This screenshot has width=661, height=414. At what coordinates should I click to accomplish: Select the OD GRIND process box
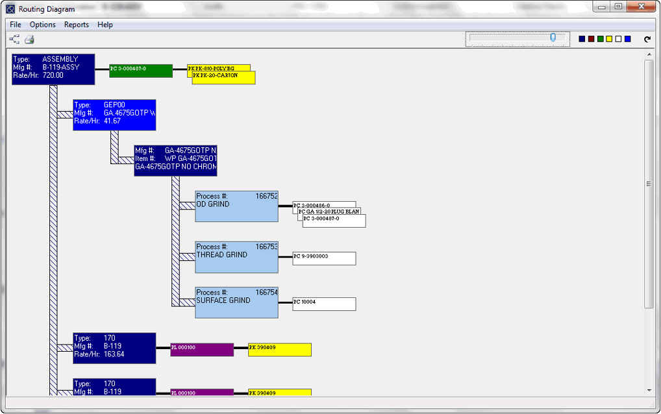pyautogui.click(x=236, y=206)
